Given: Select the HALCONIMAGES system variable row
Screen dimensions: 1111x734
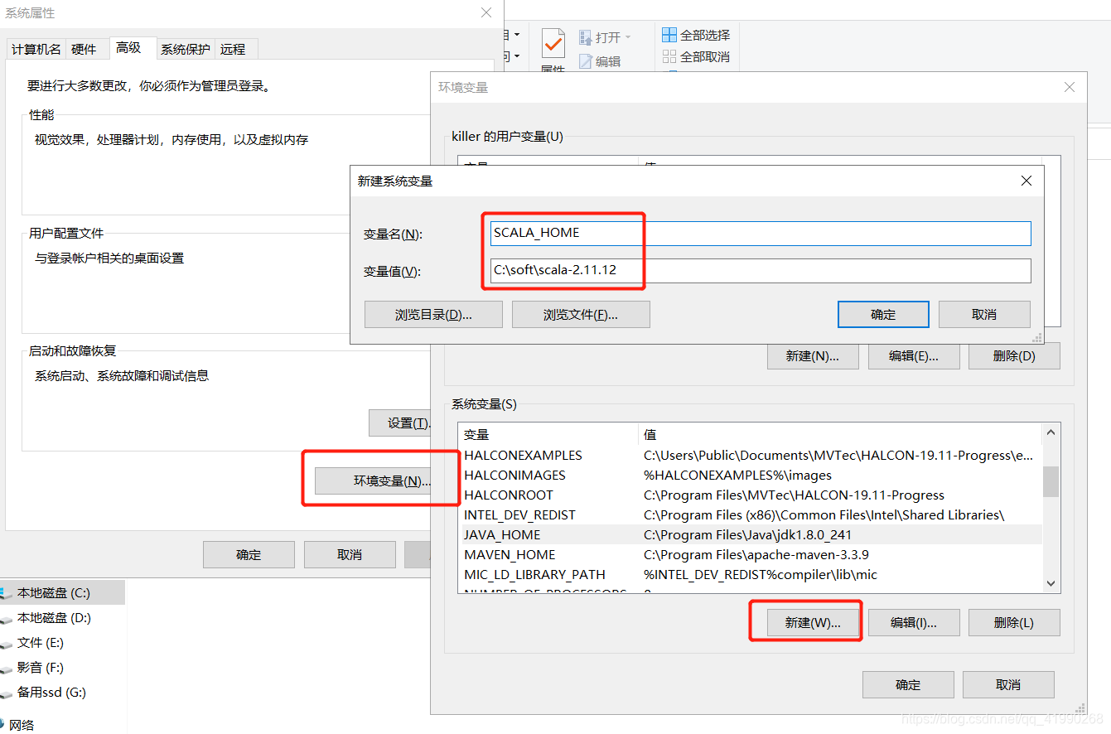Looking at the screenshot, I should click(750, 476).
